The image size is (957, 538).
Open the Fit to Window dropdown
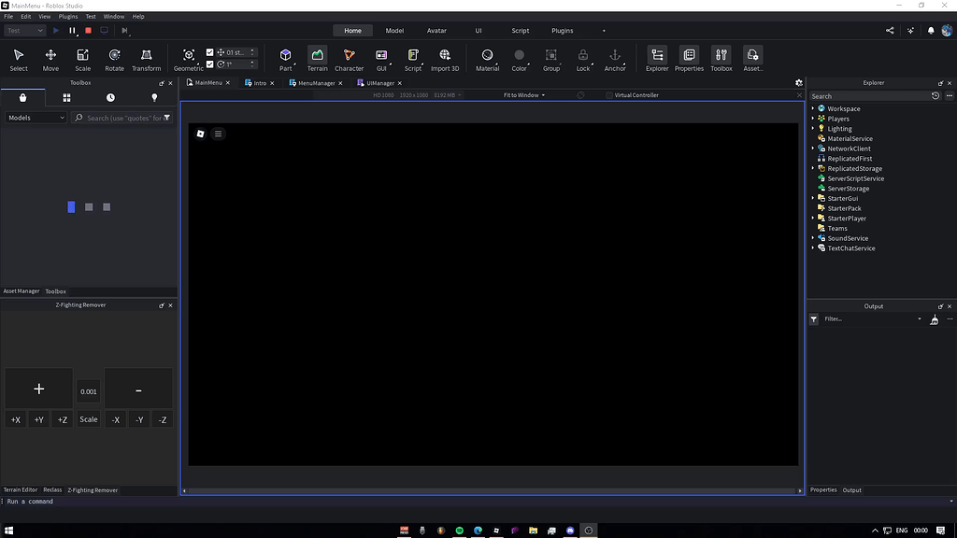click(x=523, y=95)
